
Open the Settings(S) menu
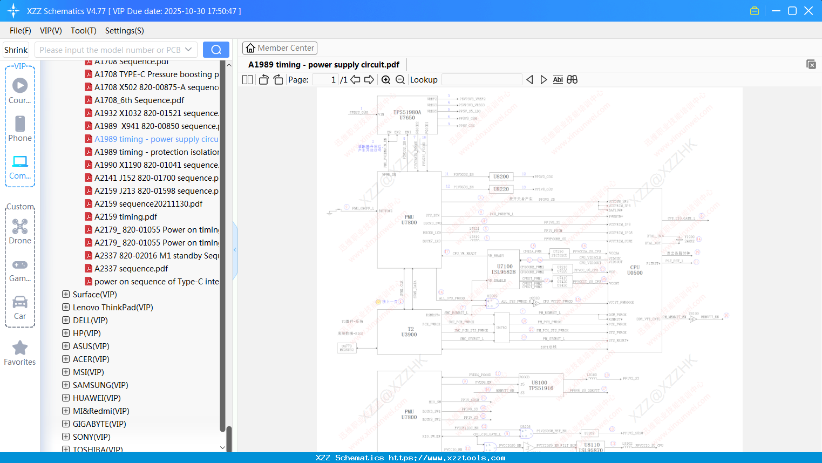click(x=125, y=31)
